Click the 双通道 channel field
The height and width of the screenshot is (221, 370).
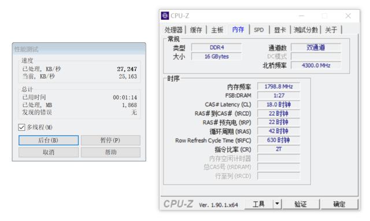coord(316,47)
